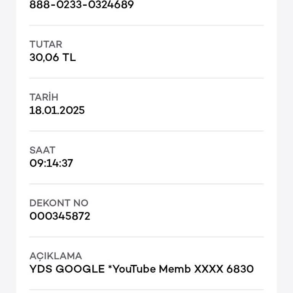
Task: Tap the divider line under the time row
Action: coord(146,184)
